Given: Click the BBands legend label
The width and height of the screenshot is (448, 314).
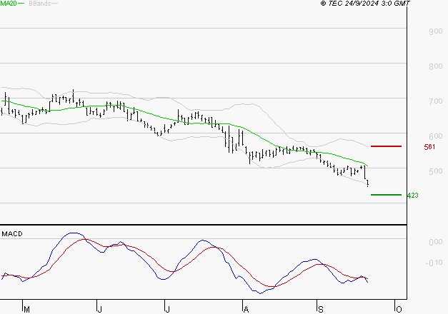Looking at the screenshot, I should pos(40,4).
